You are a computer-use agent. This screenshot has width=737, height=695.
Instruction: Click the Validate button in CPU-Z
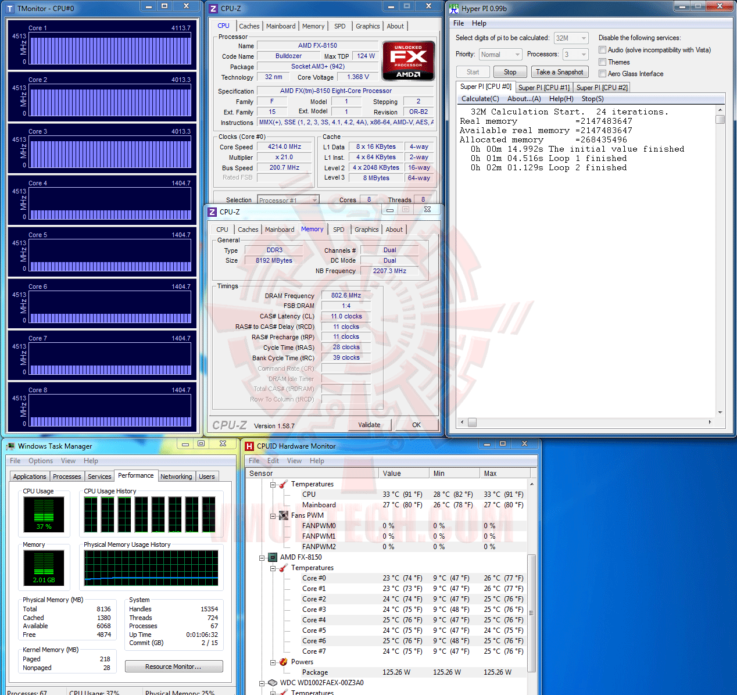370,425
